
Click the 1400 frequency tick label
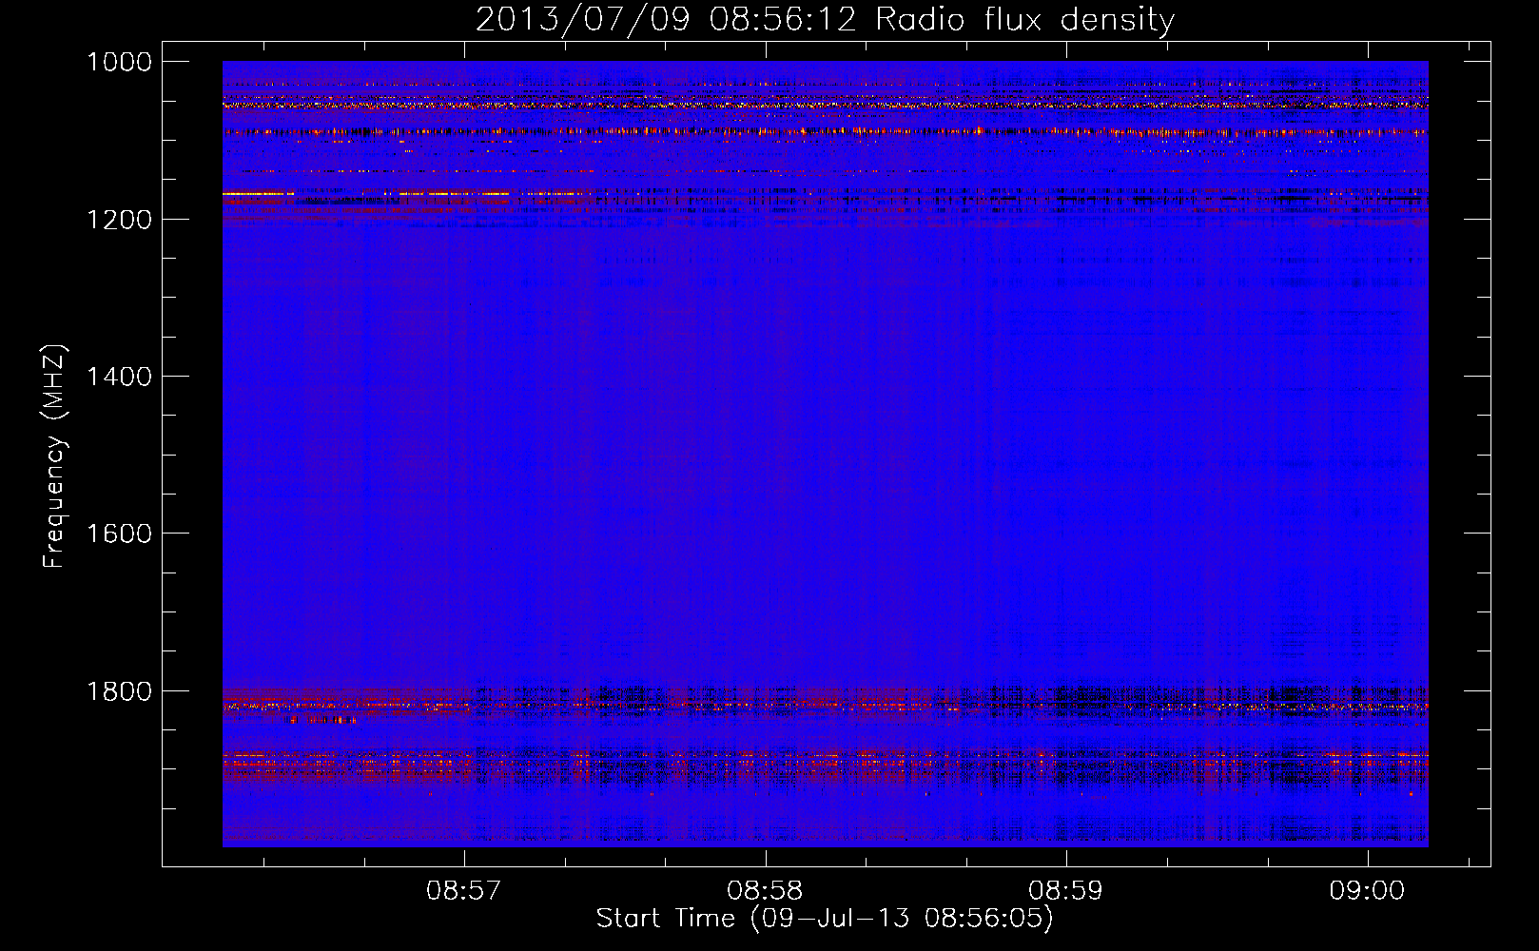tap(119, 377)
